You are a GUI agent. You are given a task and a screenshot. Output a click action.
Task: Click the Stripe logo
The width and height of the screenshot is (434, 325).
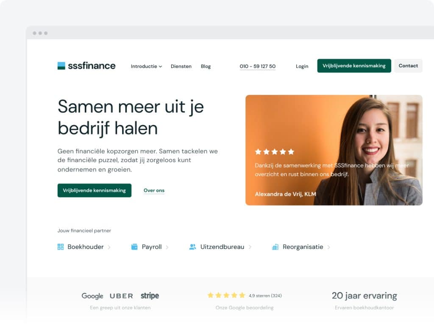(150, 296)
